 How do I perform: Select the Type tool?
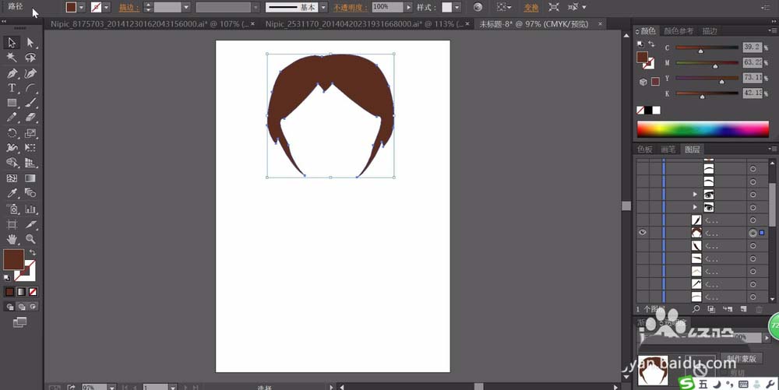tap(12, 88)
